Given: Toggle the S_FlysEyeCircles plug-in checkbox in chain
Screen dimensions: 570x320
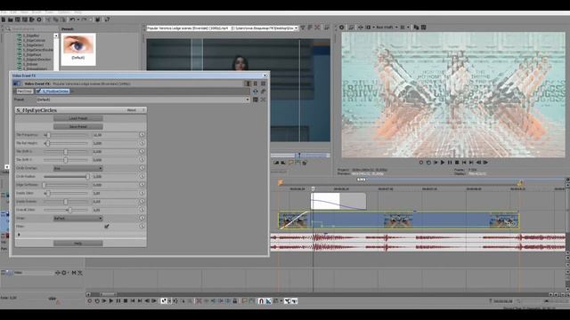Looking at the screenshot, I should pyautogui.click(x=38, y=91).
